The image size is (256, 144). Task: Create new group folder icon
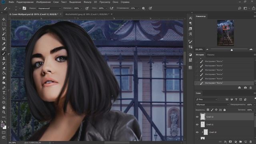[240, 142]
